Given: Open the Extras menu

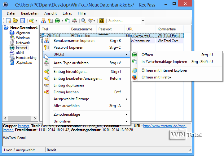Looking at the screenshot, I should [x=67, y=13].
